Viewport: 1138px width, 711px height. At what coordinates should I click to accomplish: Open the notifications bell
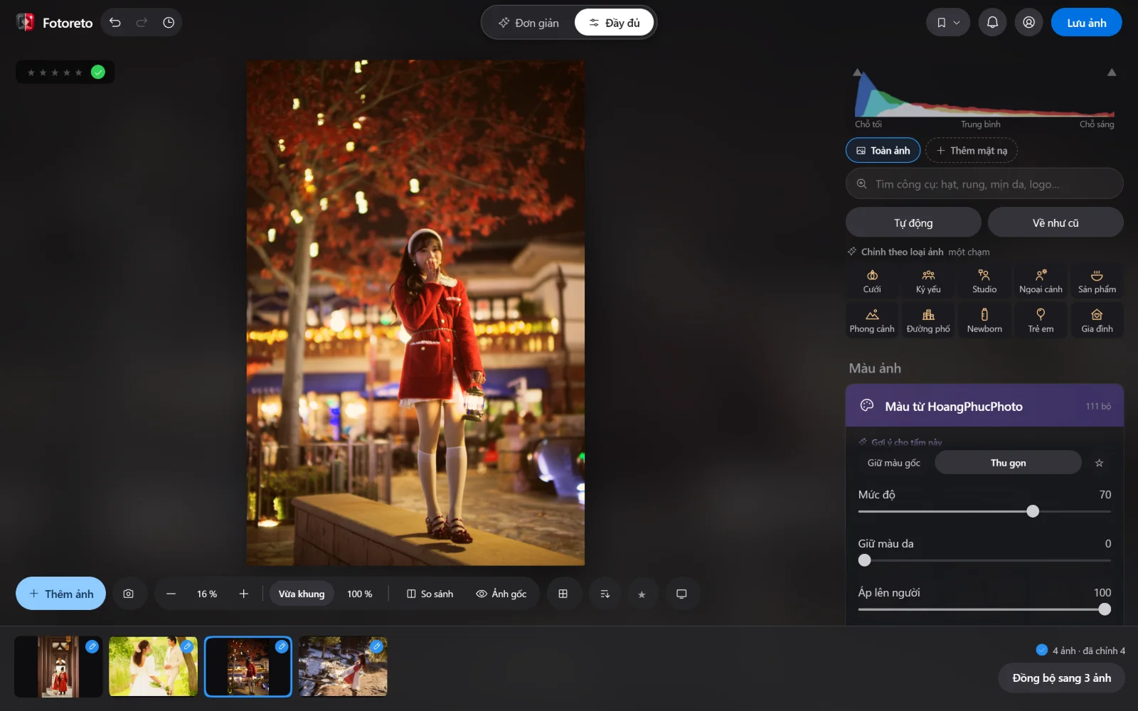pyautogui.click(x=992, y=23)
